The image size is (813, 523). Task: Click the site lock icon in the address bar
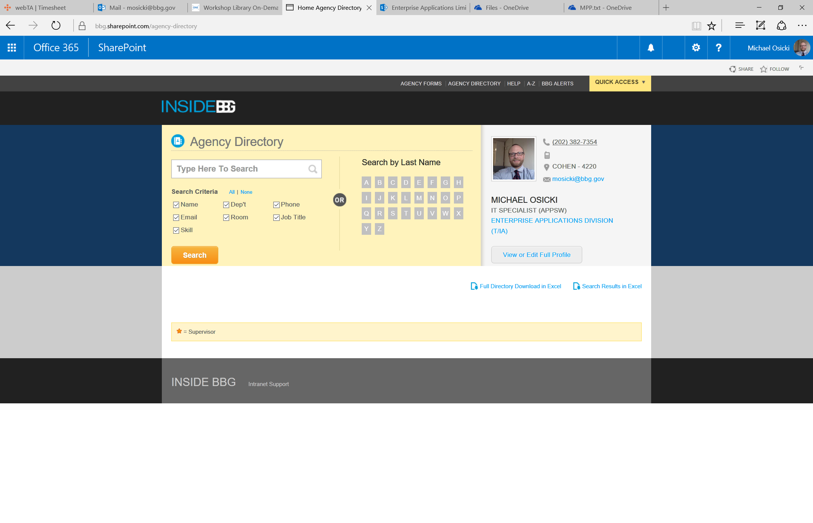tap(82, 26)
